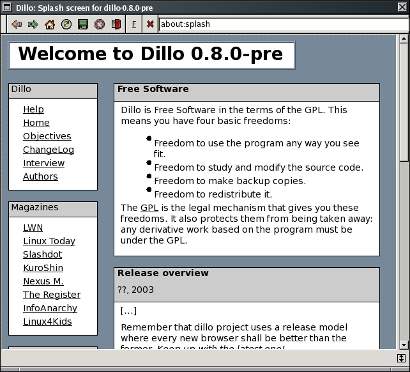Focus the about:splash URL field

[284, 24]
